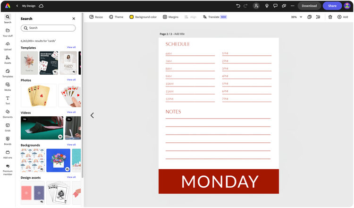Close the Search panel
Screen dimensions: 354x208
point(74,18)
